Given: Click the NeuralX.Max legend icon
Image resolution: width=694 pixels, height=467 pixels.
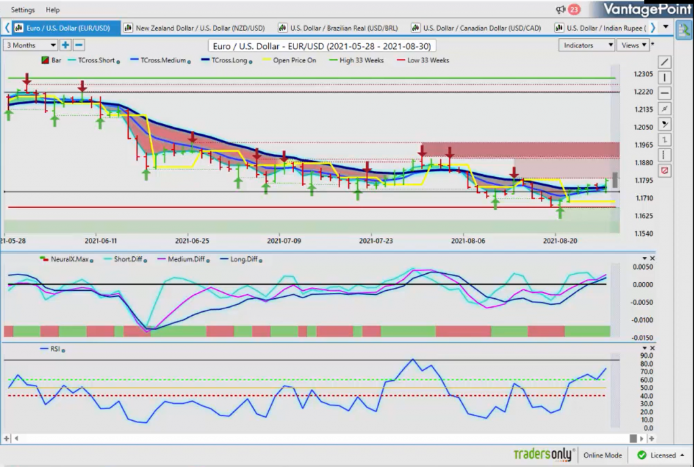Looking at the screenshot, I should click(x=43, y=259).
